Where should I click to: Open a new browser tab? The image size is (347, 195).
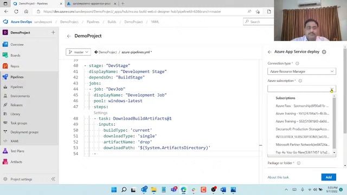tap(123, 4)
